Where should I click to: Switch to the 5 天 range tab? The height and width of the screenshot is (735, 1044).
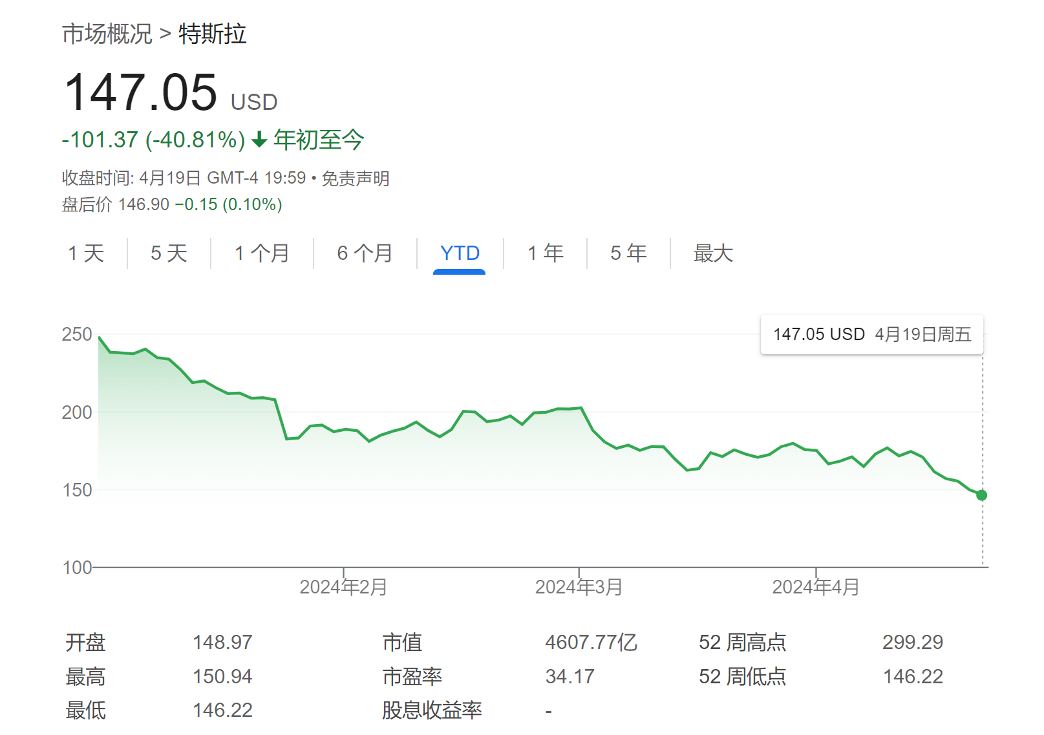tap(169, 253)
